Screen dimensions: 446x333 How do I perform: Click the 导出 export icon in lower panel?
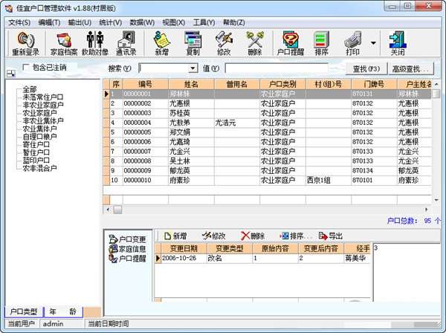pyautogui.click(x=331, y=236)
